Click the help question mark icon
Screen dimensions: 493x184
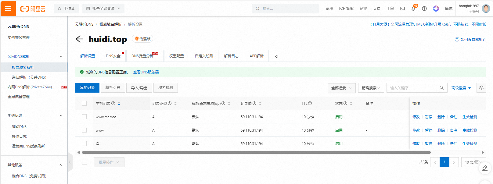(424, 9)
